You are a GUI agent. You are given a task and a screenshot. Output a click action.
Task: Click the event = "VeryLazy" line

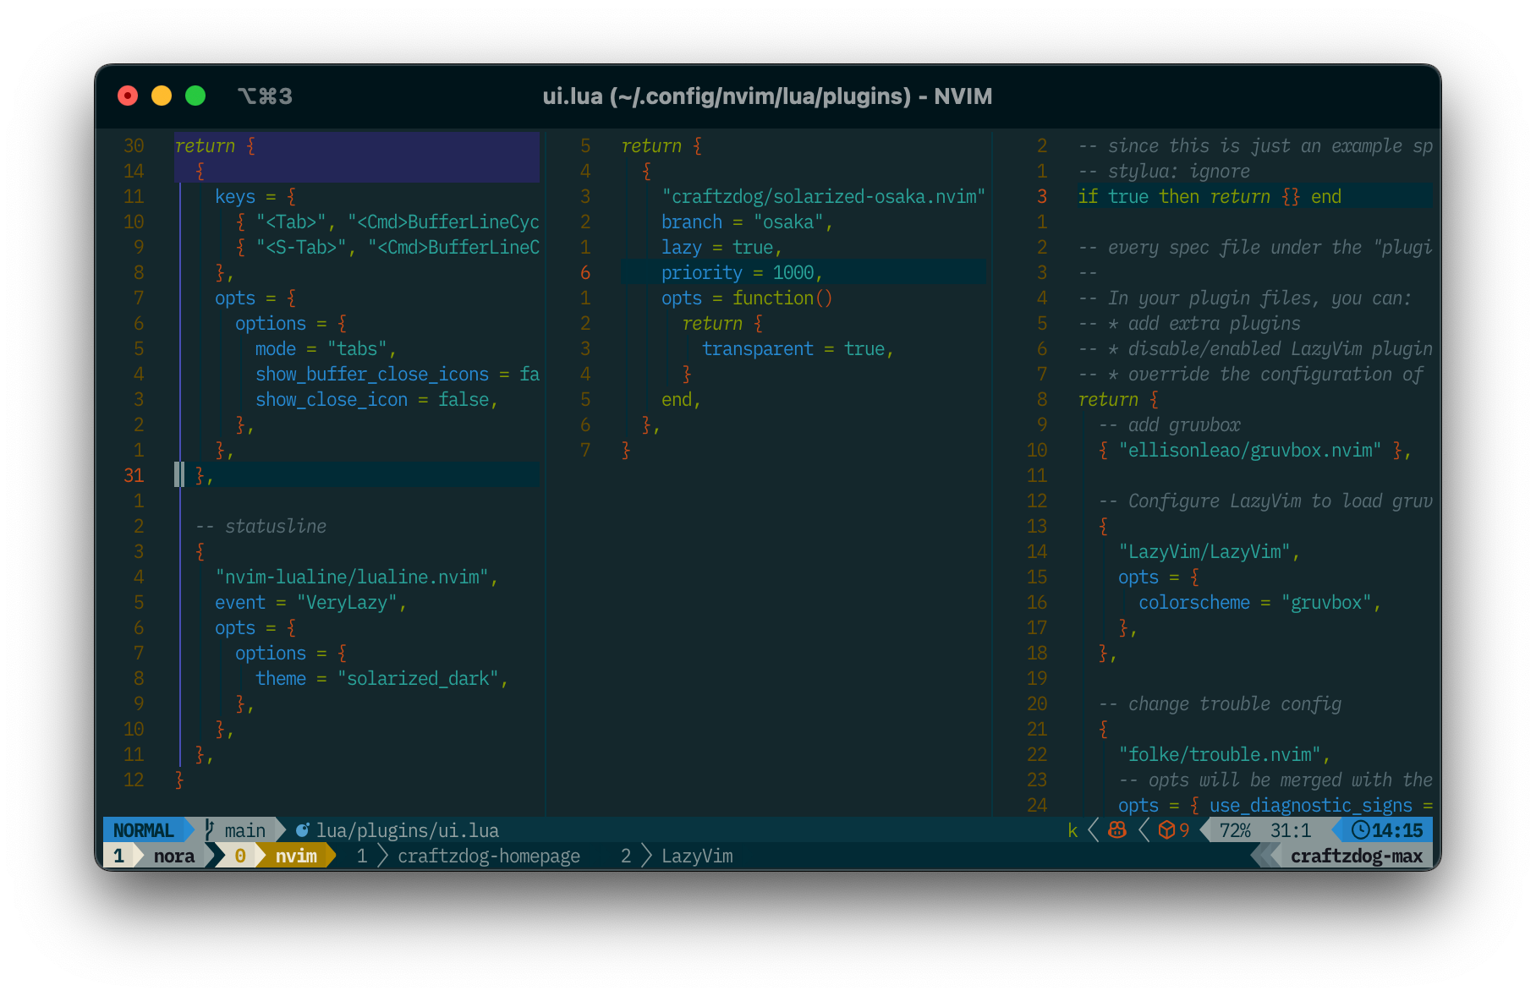(311, 602)
